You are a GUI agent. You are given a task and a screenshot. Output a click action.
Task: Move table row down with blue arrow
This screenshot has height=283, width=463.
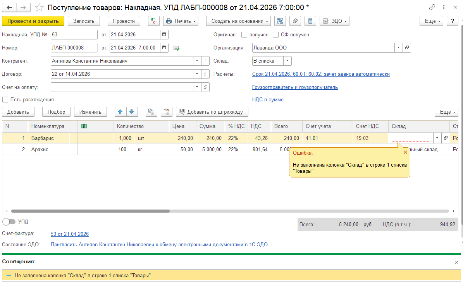(x=132, y=112)
